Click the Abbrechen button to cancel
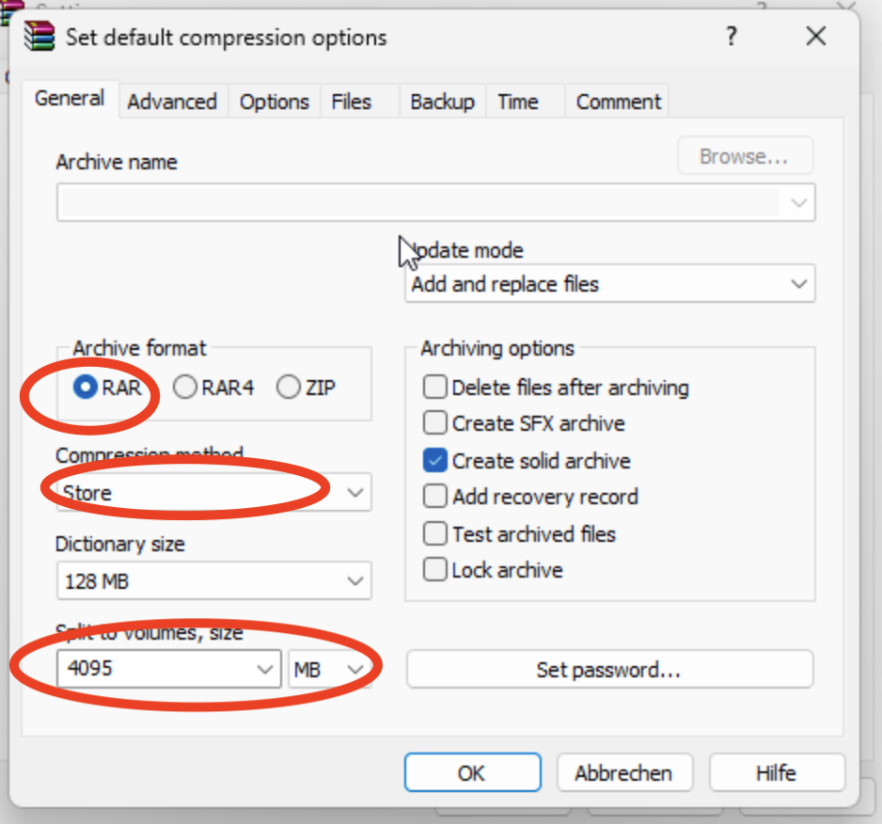This screenshot has width=882, height=824. (x=624, y=773)
